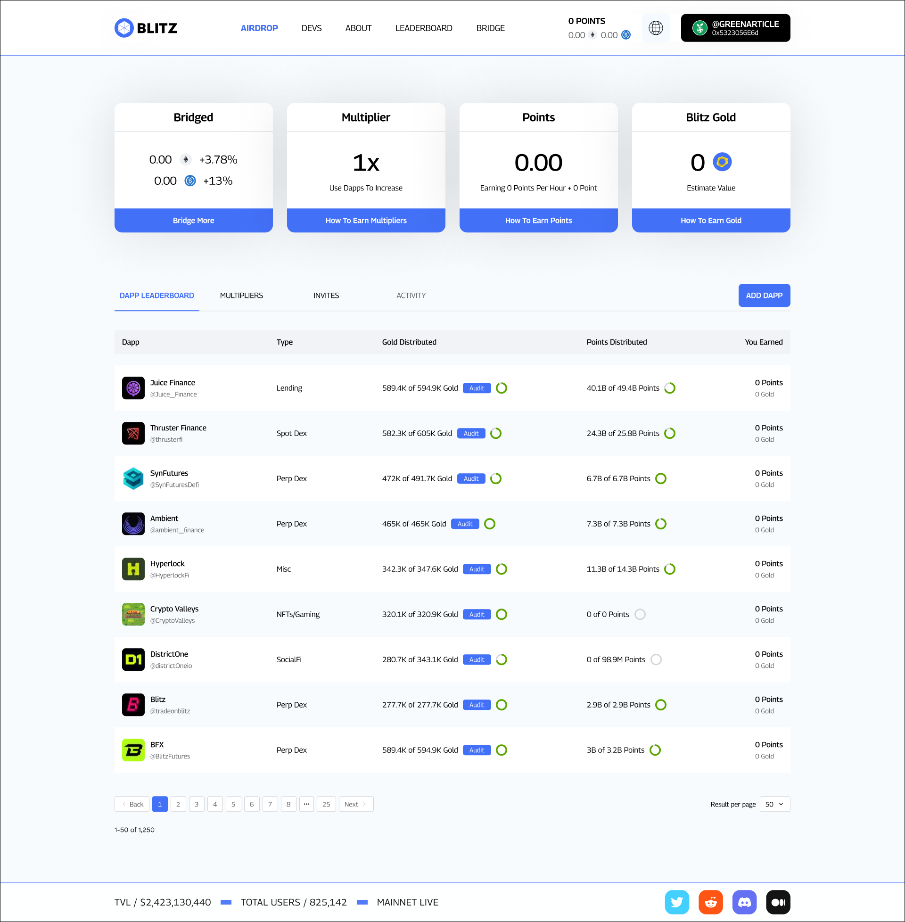Click How To Earn Gold

[711, 221]
